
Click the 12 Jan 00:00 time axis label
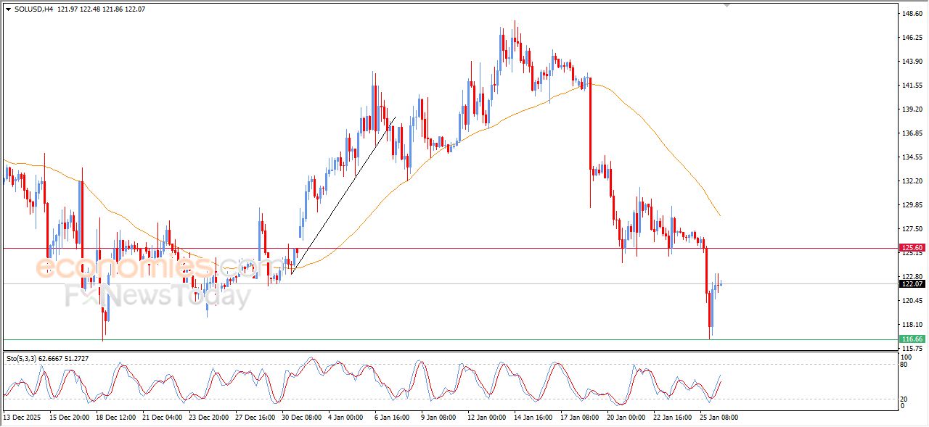[488, 418]
